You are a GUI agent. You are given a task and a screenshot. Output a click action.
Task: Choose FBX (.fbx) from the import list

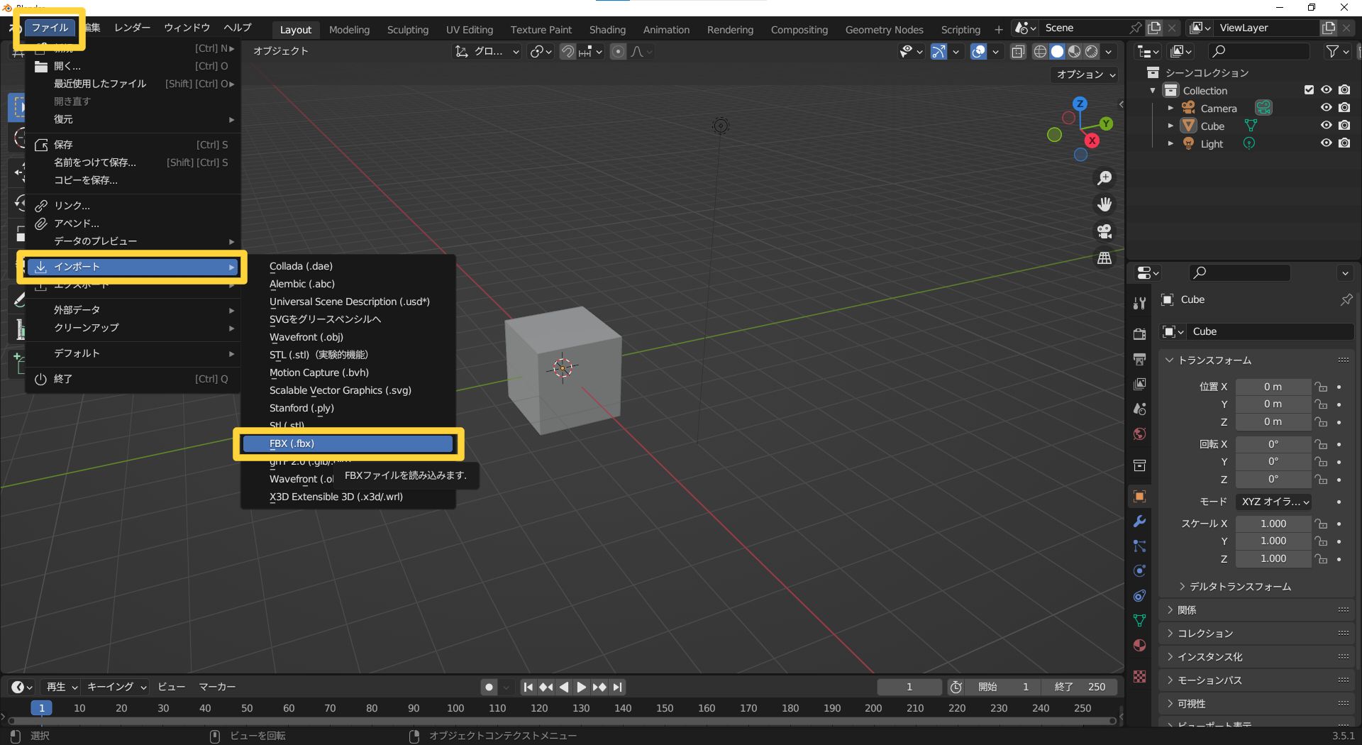tap(348, 443)
